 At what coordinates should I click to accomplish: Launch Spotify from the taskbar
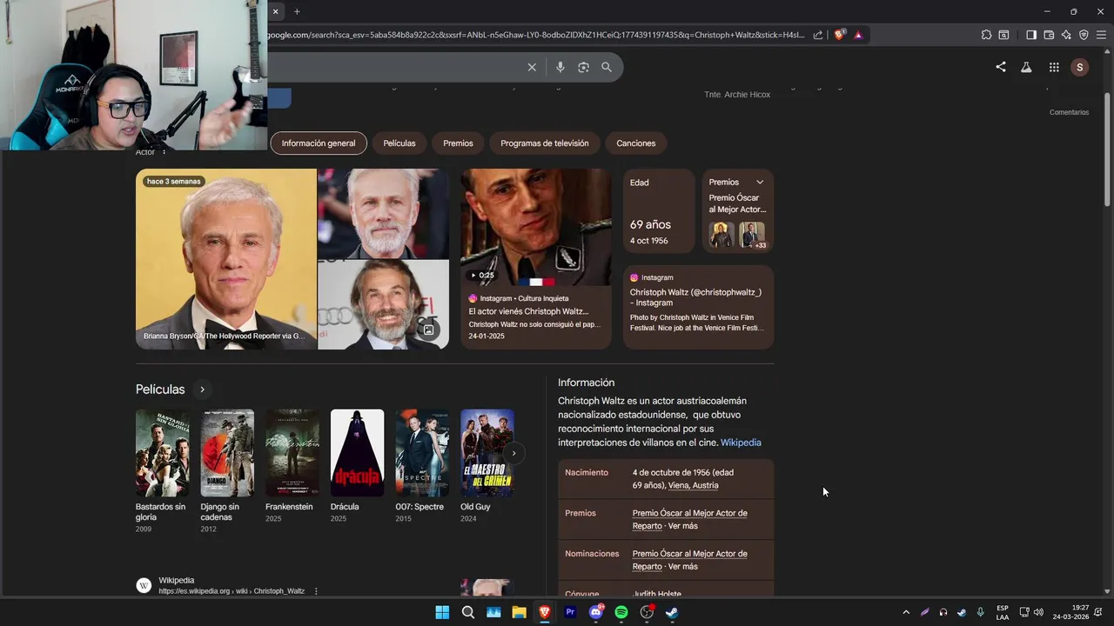621,612
